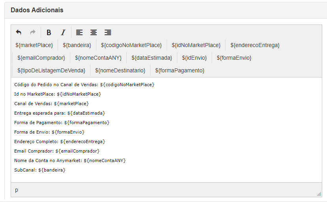Click the redo arrow icon
The height and width of the screenshot is (202, 327).
(x=33, y=32)
